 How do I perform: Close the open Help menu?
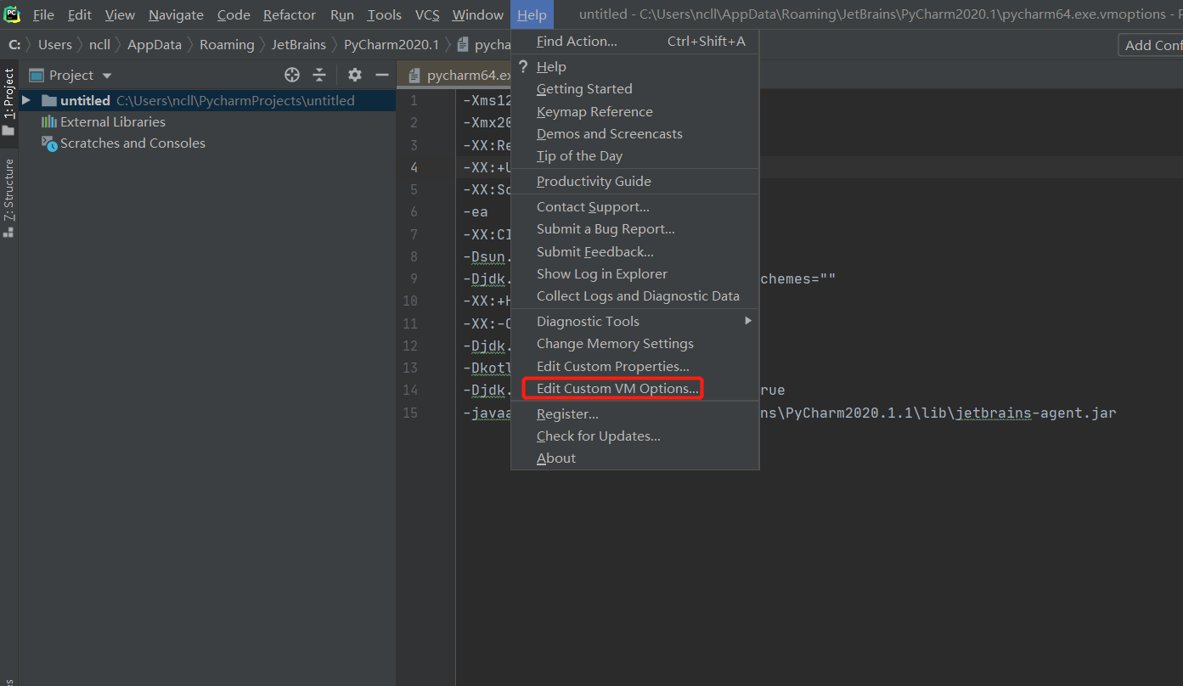pos(532,15)
